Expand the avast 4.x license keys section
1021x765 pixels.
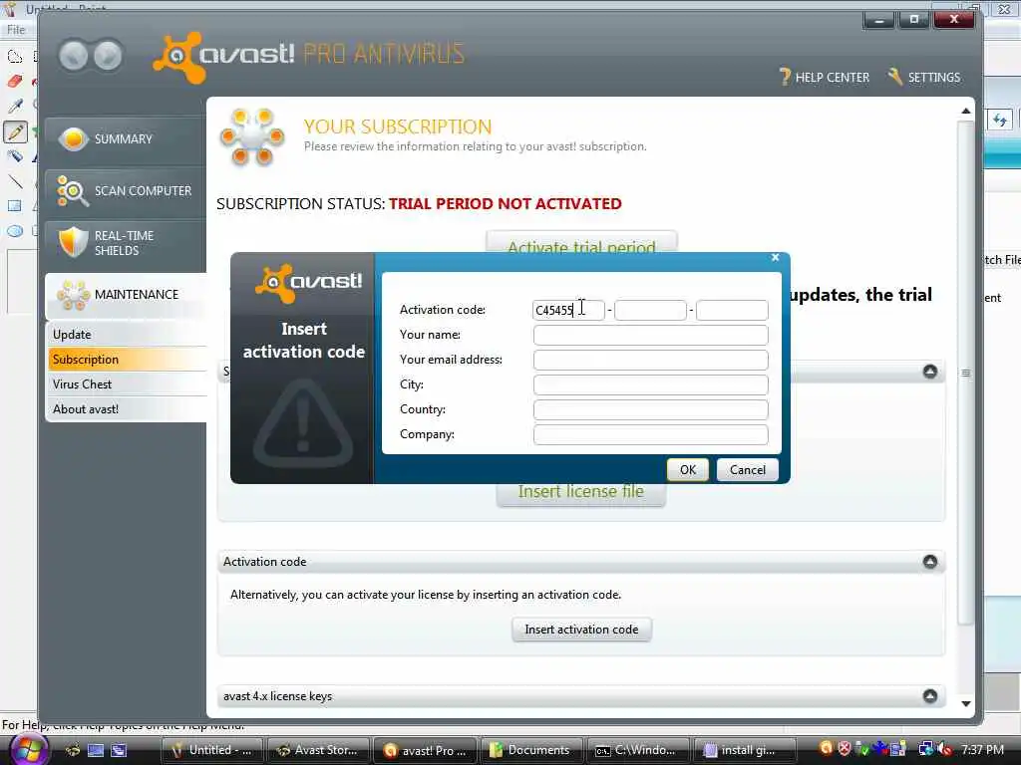pos(930,696)
